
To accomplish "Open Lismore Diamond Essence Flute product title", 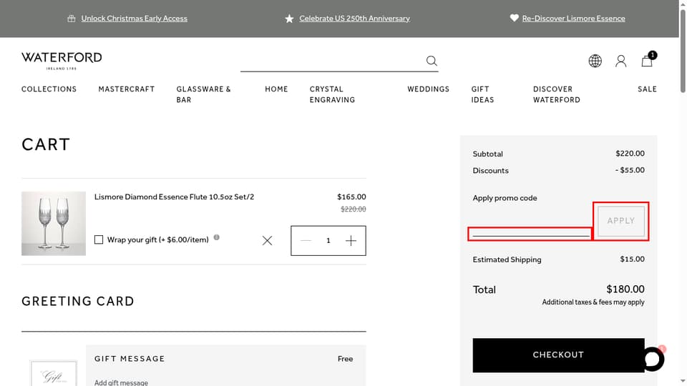I will (174, 197).
